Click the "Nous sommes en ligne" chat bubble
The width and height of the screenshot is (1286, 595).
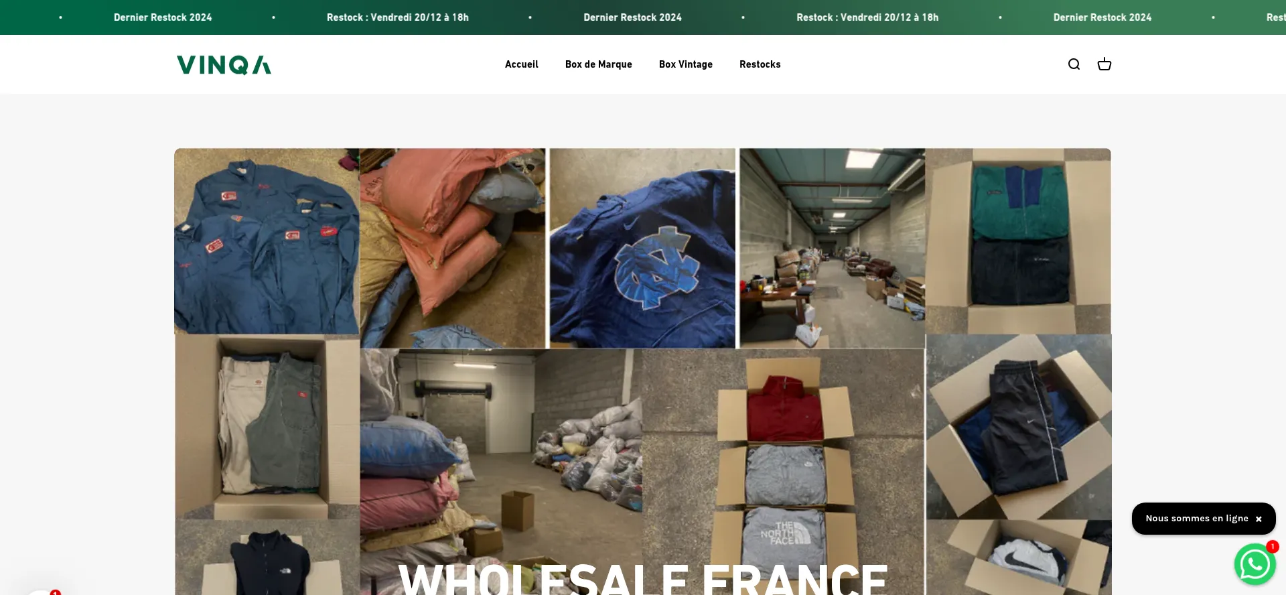(x=1196, y=519)
